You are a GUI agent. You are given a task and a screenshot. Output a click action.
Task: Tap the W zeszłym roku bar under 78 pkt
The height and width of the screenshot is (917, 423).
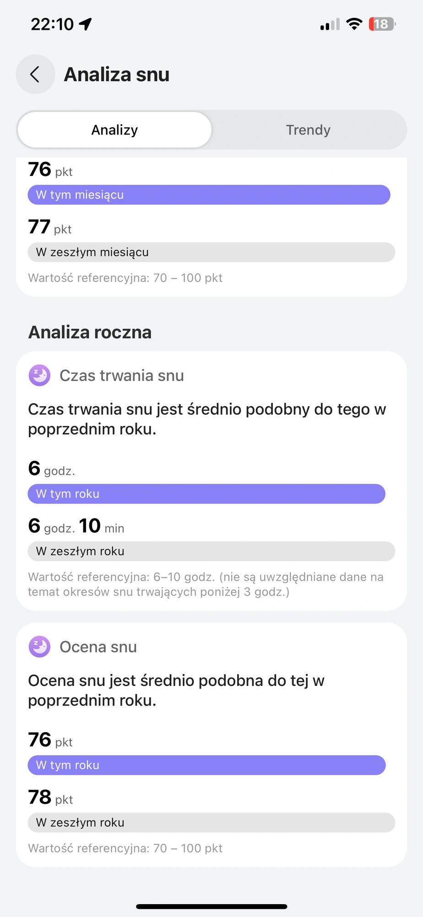click(211, 823)
